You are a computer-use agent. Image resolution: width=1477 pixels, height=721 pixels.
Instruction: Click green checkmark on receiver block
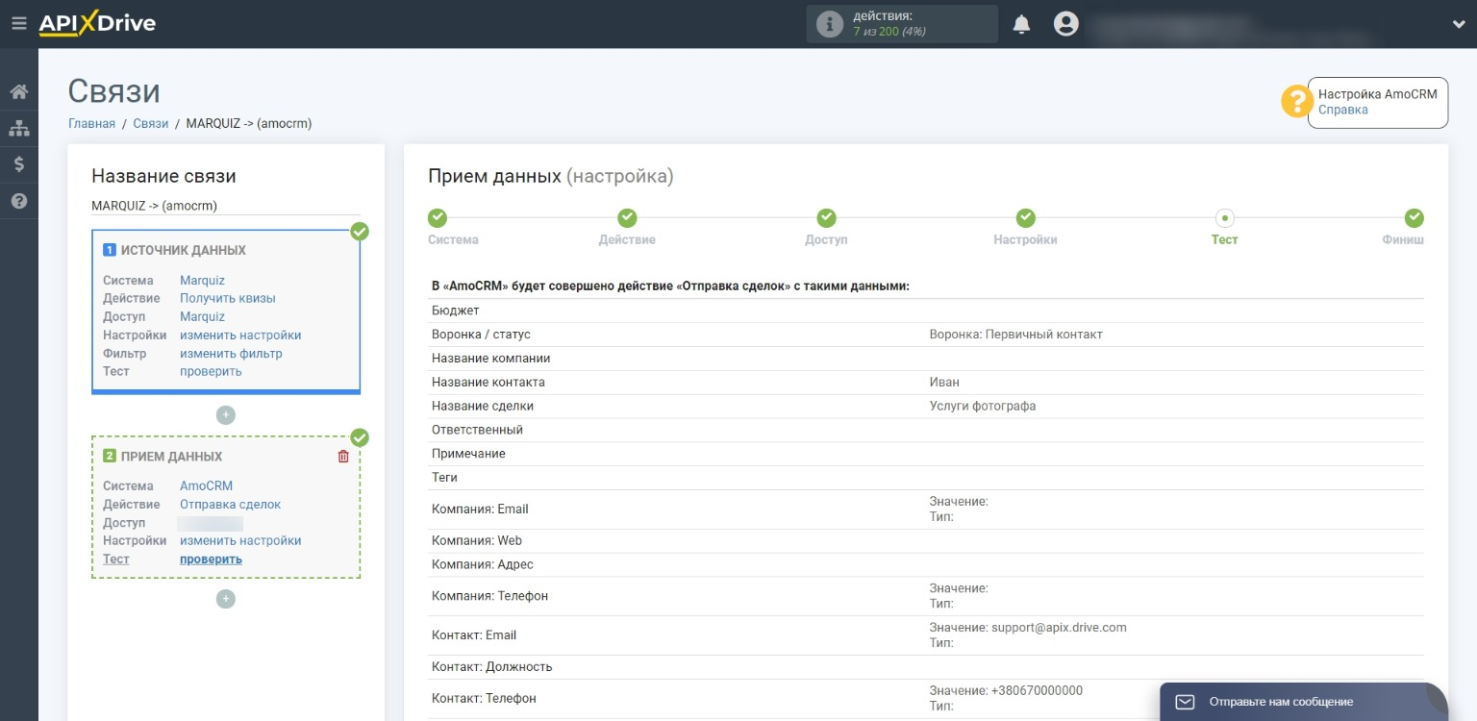pyautogui.click(x=360, y=437)
